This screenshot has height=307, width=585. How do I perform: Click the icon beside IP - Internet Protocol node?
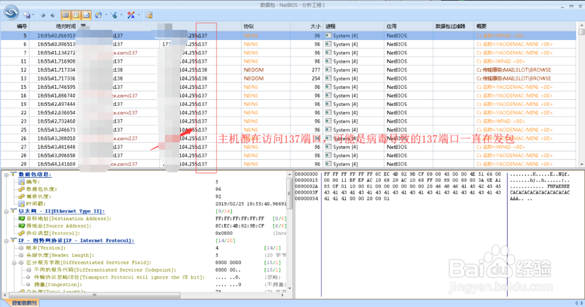tap(14, 240)
